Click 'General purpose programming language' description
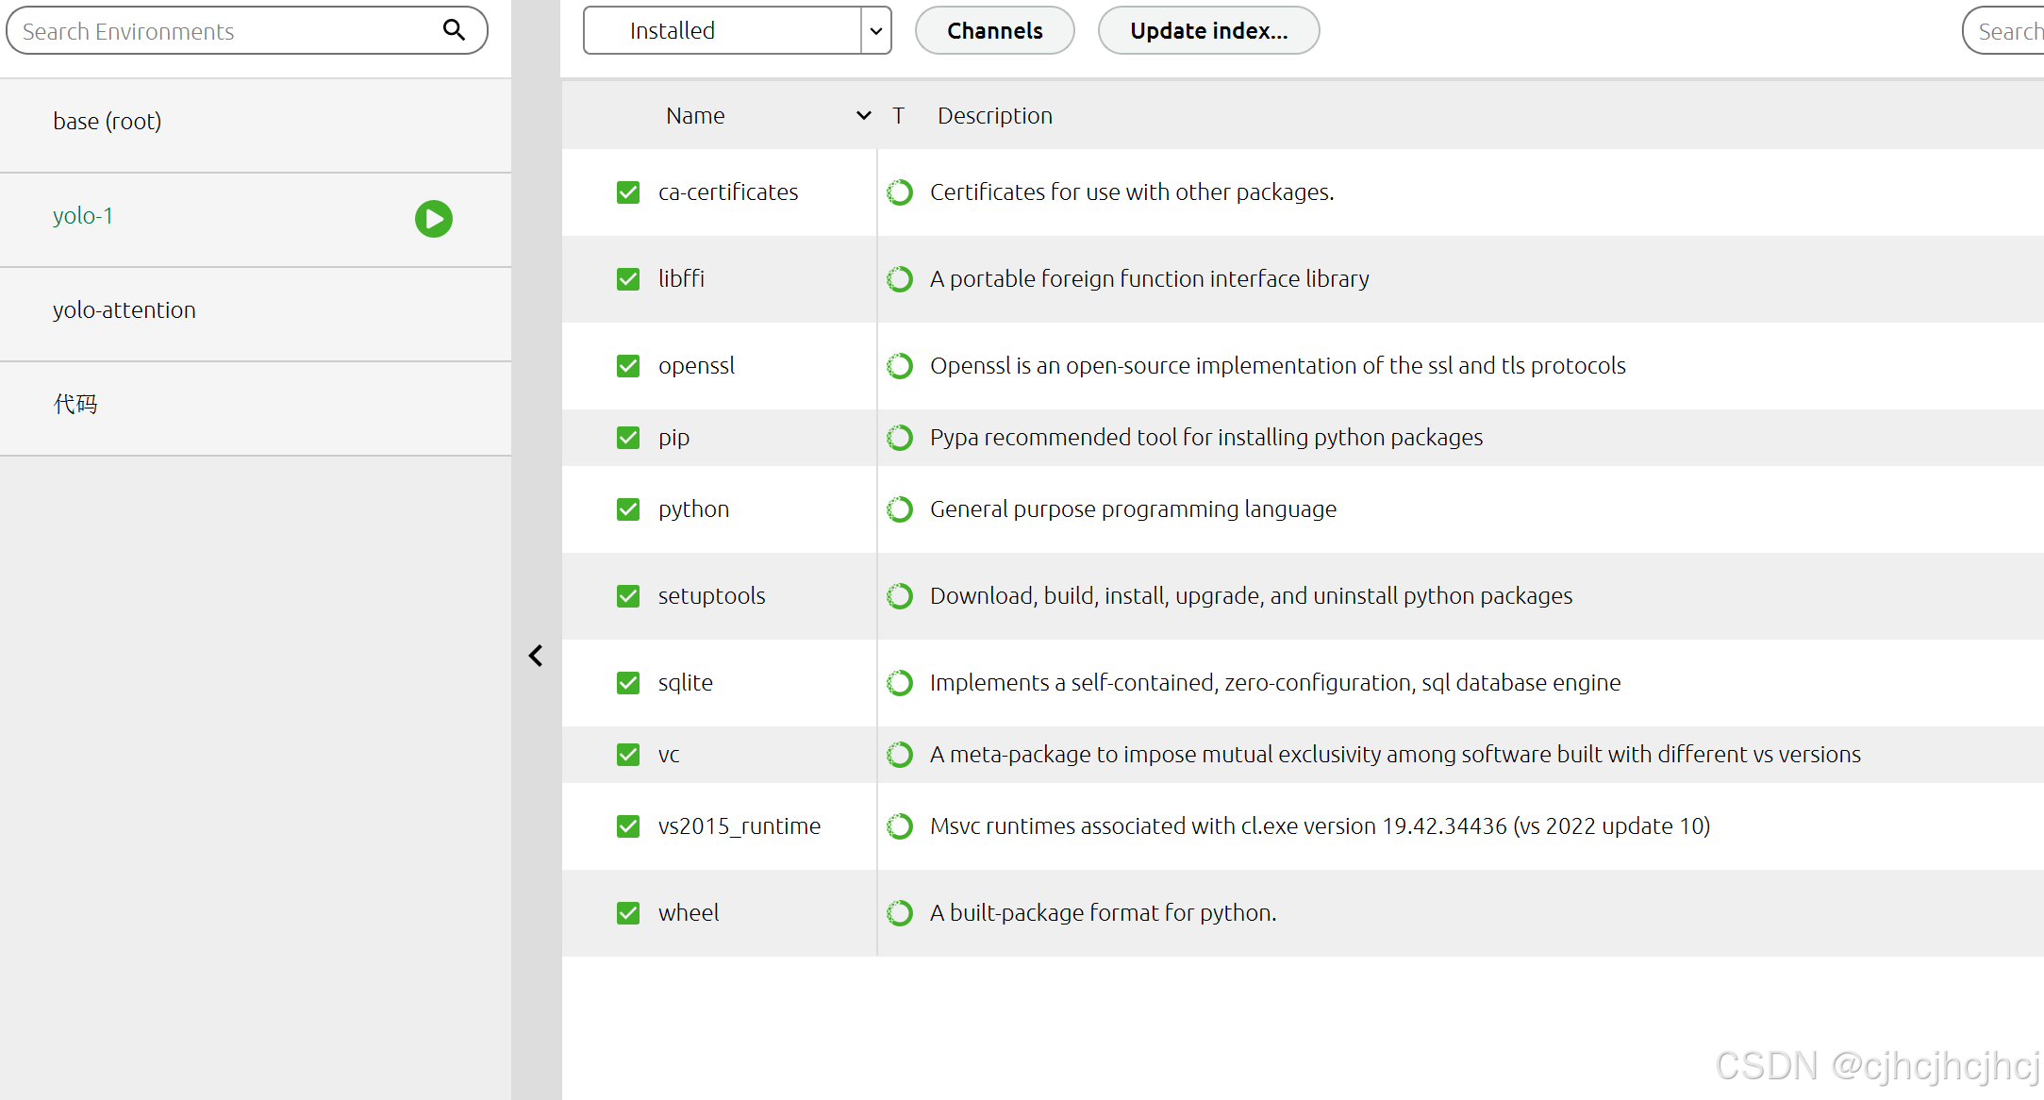This screenshot has width=2044, height=1100. [x=1133, y=509]
